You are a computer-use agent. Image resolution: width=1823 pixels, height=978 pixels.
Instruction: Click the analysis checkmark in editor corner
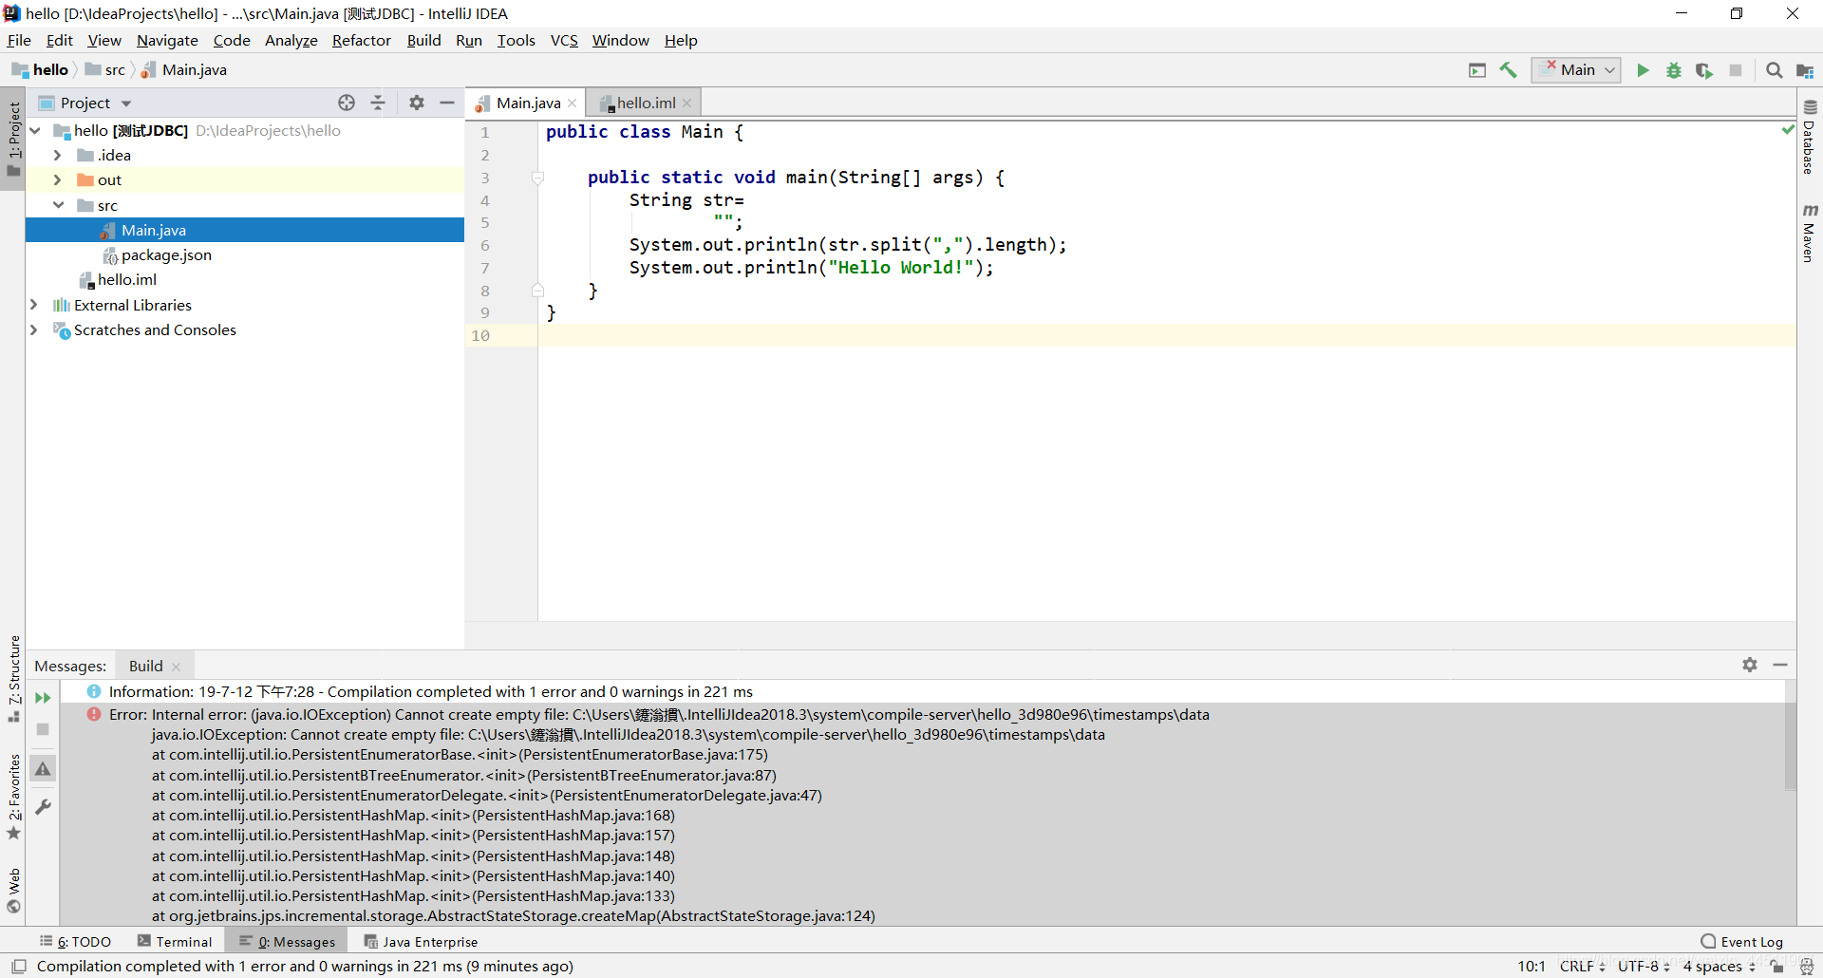point(1788,130)
